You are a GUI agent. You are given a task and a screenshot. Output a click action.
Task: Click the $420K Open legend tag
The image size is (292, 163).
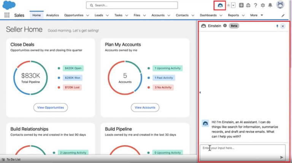[x=73, y=68]
